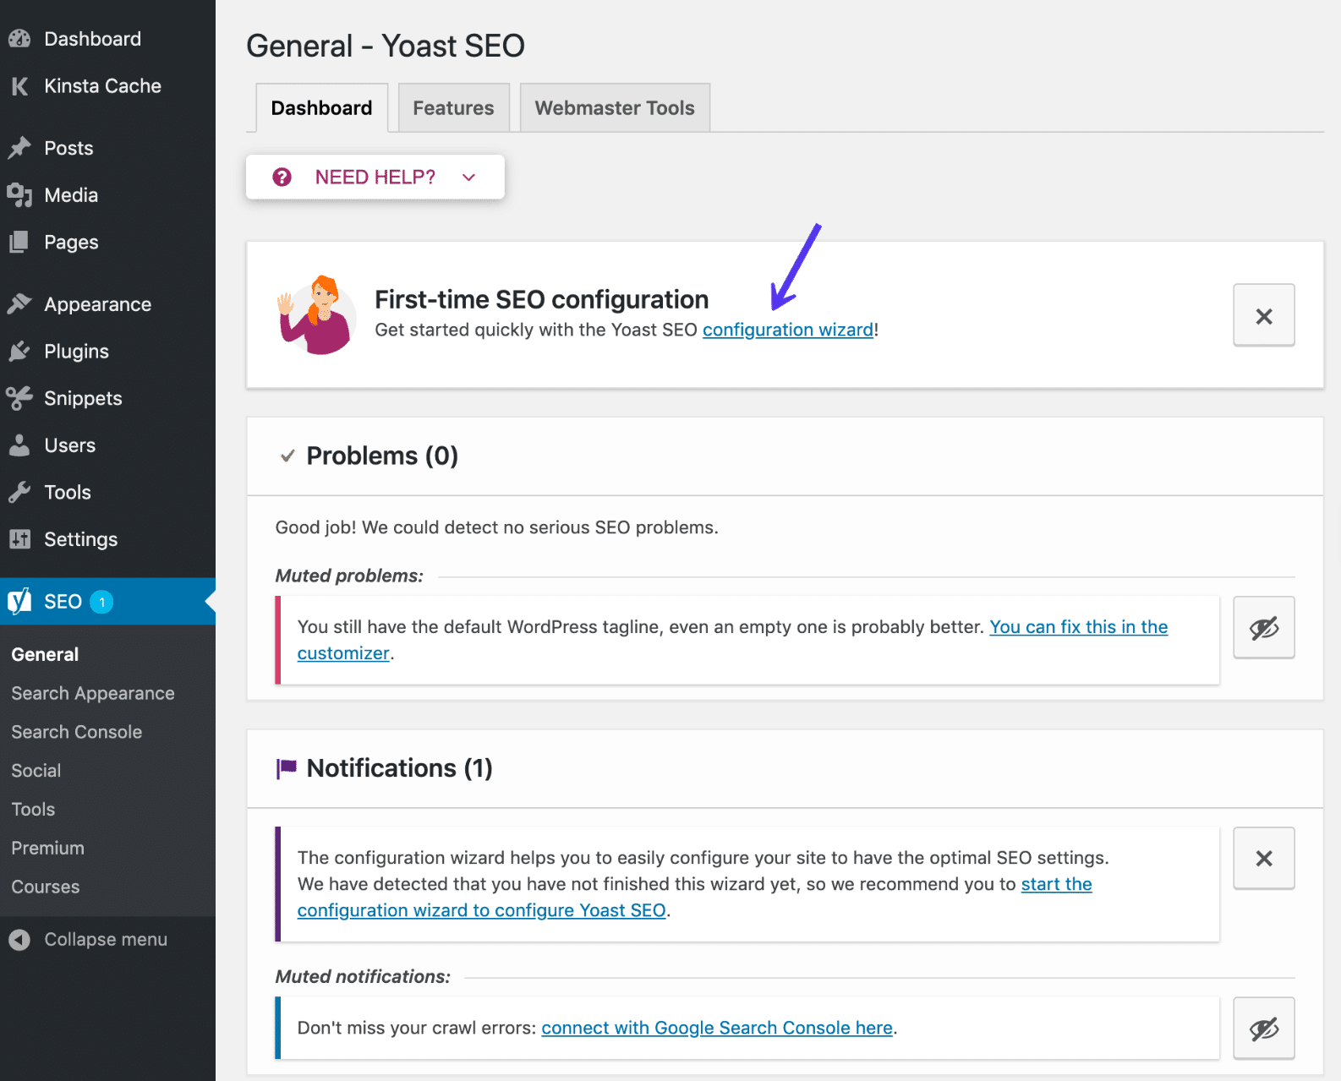
Task: Open the configuration wizard link
Action: coord(787,330)
